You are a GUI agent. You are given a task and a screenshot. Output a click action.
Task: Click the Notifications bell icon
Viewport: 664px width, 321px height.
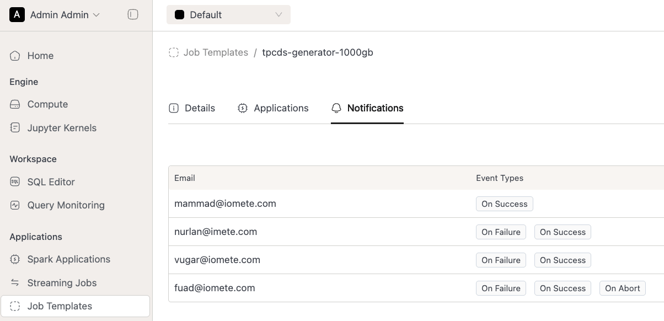pyautogui.click(x=336, y=108)
